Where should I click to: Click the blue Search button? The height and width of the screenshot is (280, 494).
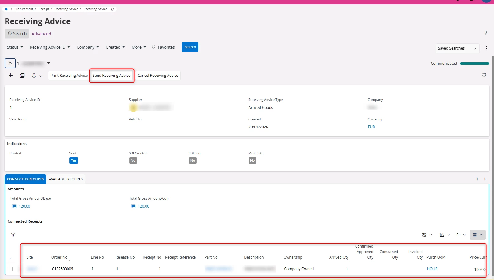[190, 47]
